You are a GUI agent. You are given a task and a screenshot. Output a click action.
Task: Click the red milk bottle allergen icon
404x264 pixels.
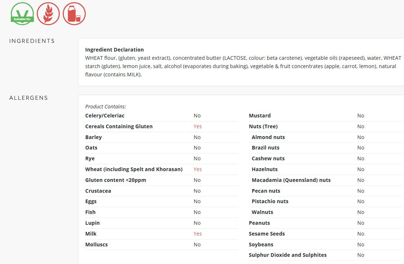pyautogui.click(x=74, y=14)
